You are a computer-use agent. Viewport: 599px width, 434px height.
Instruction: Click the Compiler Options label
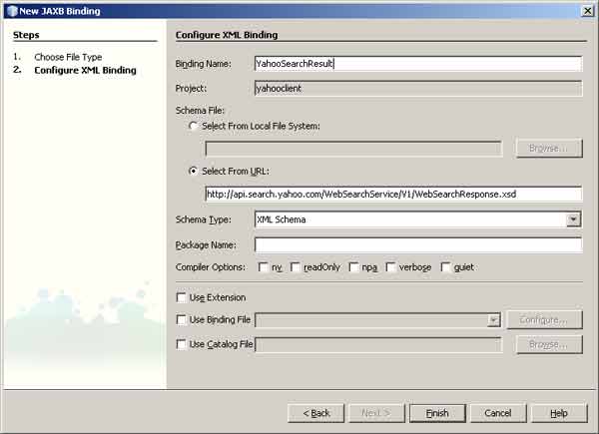pos(211,267)
